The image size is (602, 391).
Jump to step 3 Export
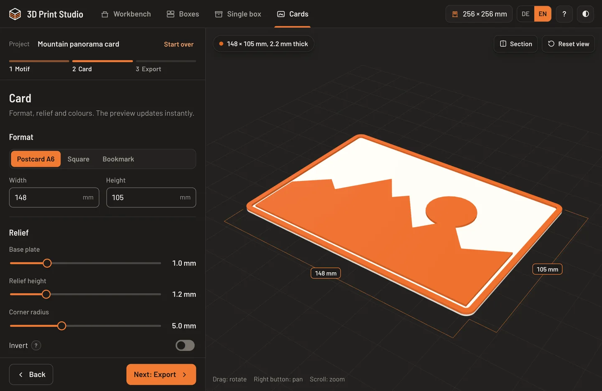166,66
